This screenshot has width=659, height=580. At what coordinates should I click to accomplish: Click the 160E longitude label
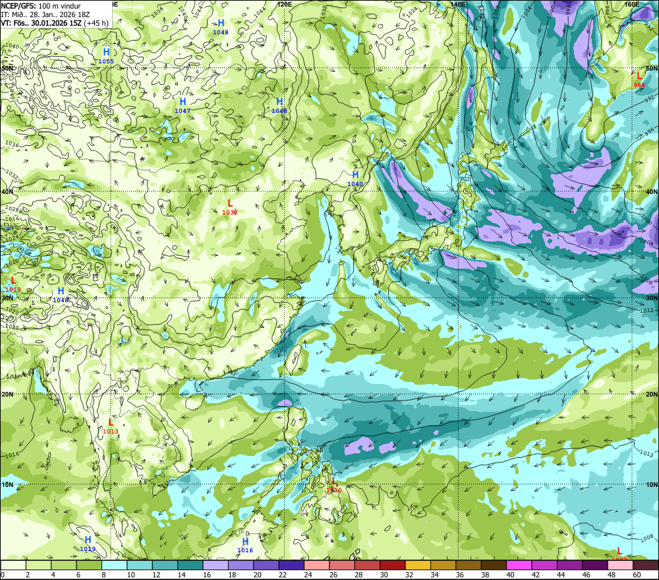click(632, 4)
